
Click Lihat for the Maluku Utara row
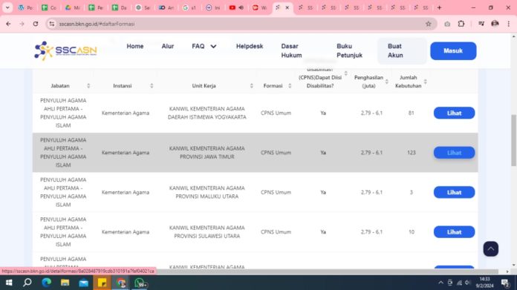point(454,192)
